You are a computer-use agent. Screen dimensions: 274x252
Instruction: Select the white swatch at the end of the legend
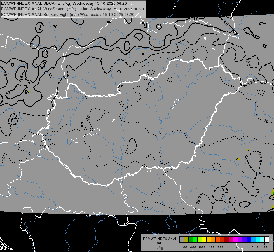point(267,240)
